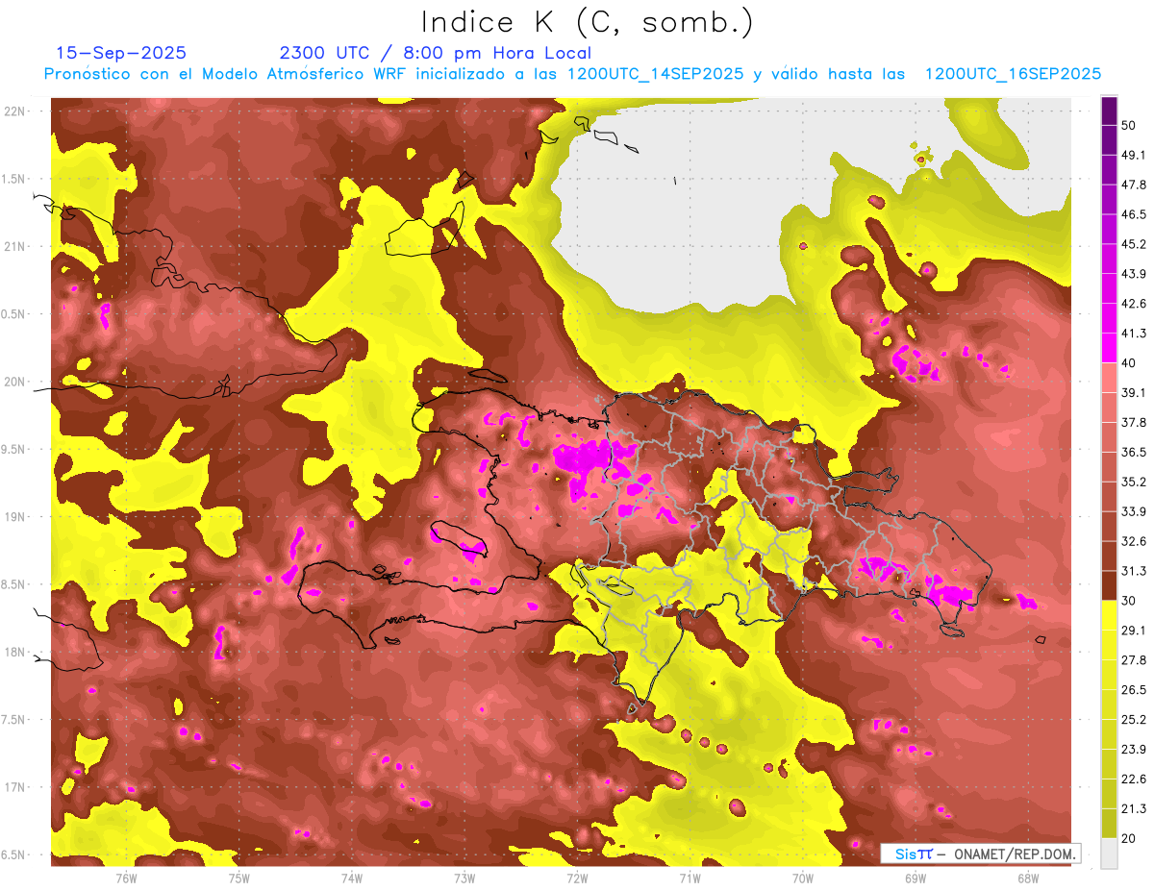Click the colorbar value '31.3'
This screenshot has width=1154, height=891.
pyautogui.click(x=1134, y=571)
